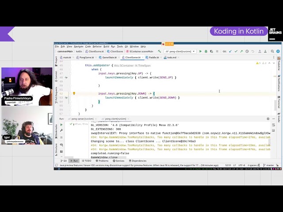This screenshot has height=212, width=283.
Task: Click the yellow warnings count indicator in the editor
Action: (258, 63)
